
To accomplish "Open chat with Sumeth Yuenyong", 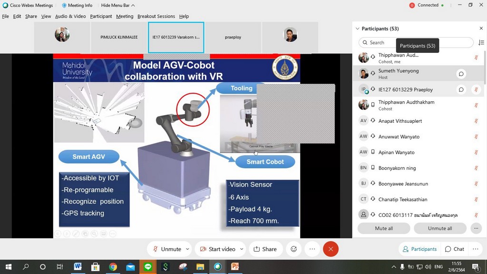I will 461,74.
